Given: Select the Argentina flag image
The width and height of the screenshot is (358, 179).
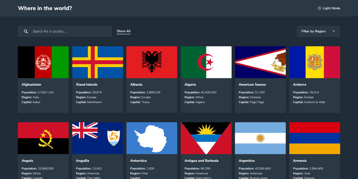Looking at the screenshot, I should click(260, 138).
